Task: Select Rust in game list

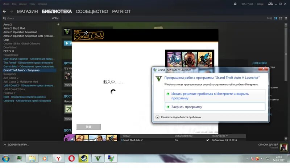Action: tap(25, 97)
